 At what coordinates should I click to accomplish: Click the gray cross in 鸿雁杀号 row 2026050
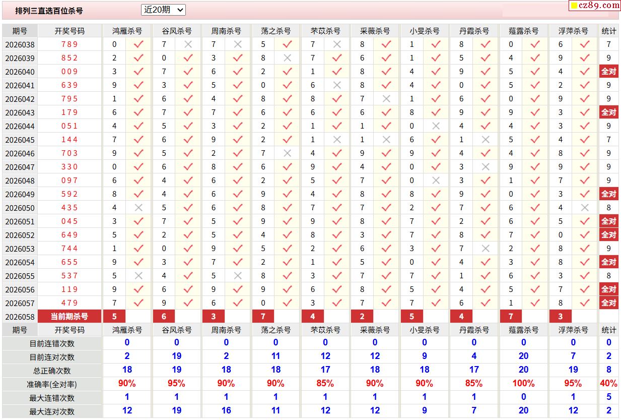pyautogui.click(x=139, y=208)
